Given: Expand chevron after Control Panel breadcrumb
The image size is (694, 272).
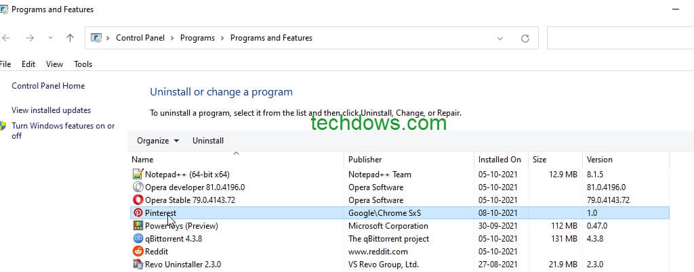Looking at the screenshot, I should coord(172,38).
